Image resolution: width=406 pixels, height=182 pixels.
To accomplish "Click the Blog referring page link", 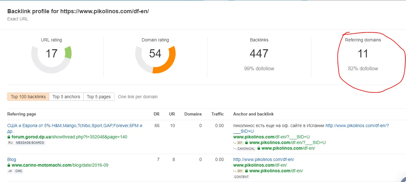I will [11, 159].
